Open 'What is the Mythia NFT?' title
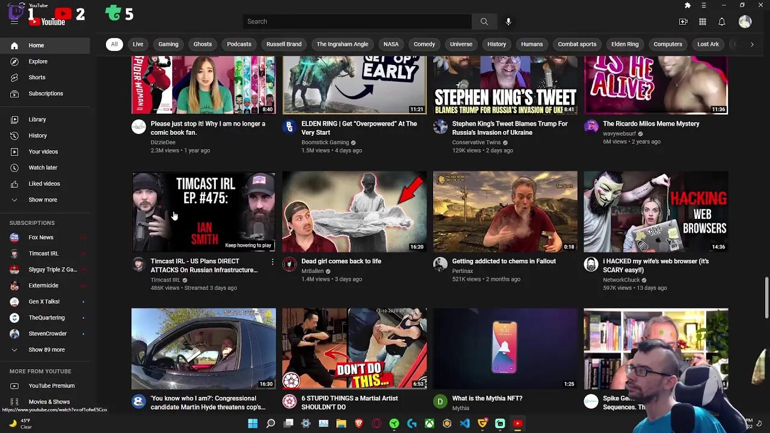770x433 pixels. tap(487, 399)
